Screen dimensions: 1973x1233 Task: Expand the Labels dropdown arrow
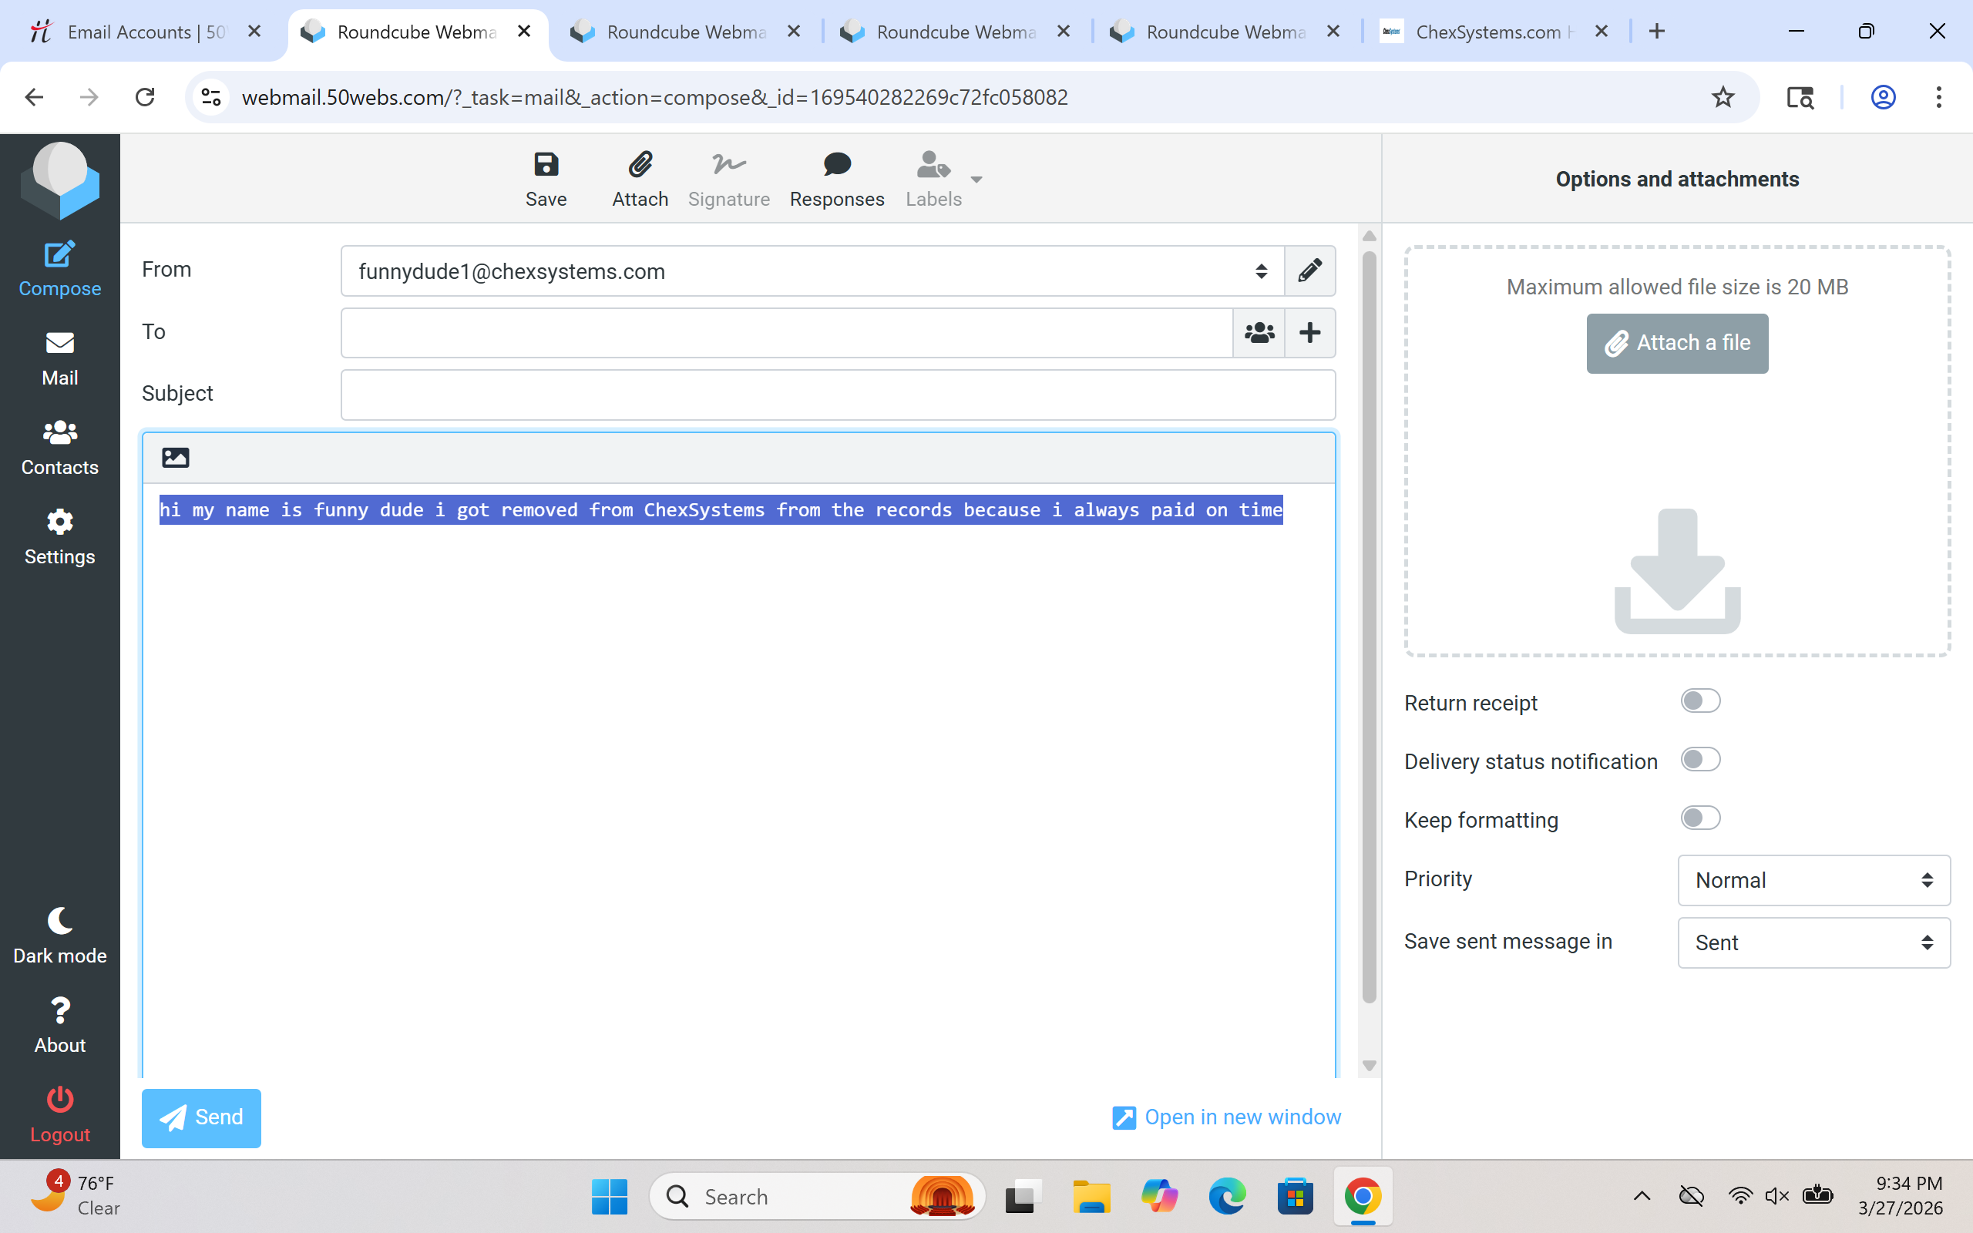click(x=976, y=181)
